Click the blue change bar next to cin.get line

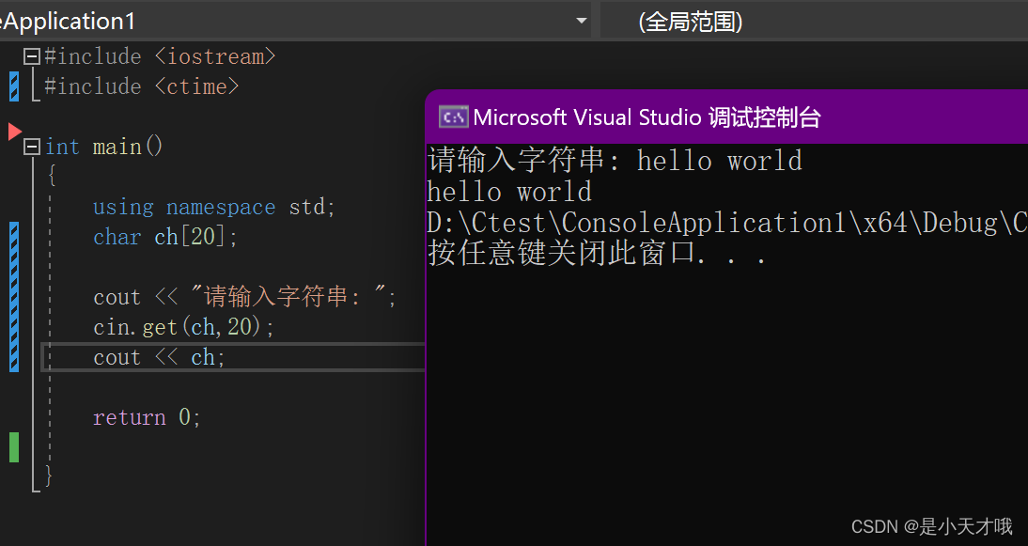[12, 327]
